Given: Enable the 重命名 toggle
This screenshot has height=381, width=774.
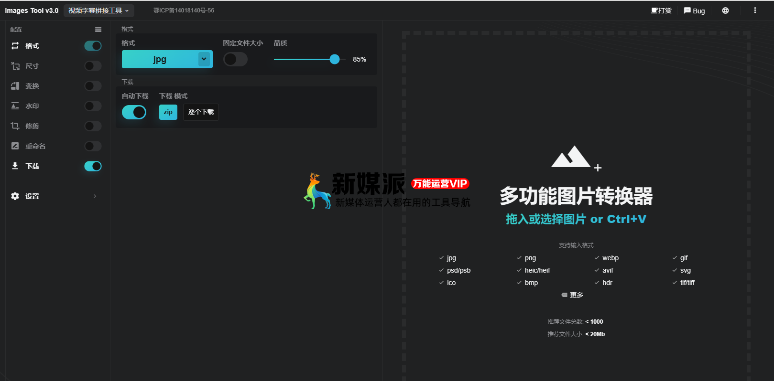Looking at the screenshot, I should pyautogui.click(x=93, y=146).
